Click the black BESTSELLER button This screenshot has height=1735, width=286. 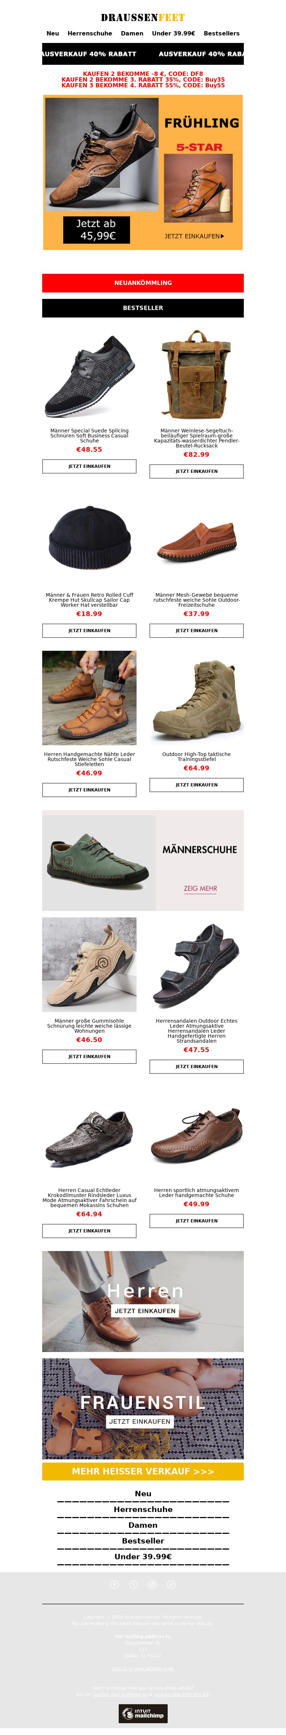[x=143, y=308]
